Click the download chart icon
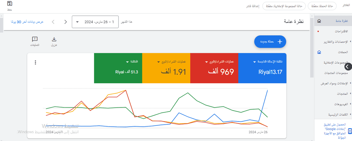The height and width of the screenshot is (141, 352). pyautogui.click(x=54, y=40)
